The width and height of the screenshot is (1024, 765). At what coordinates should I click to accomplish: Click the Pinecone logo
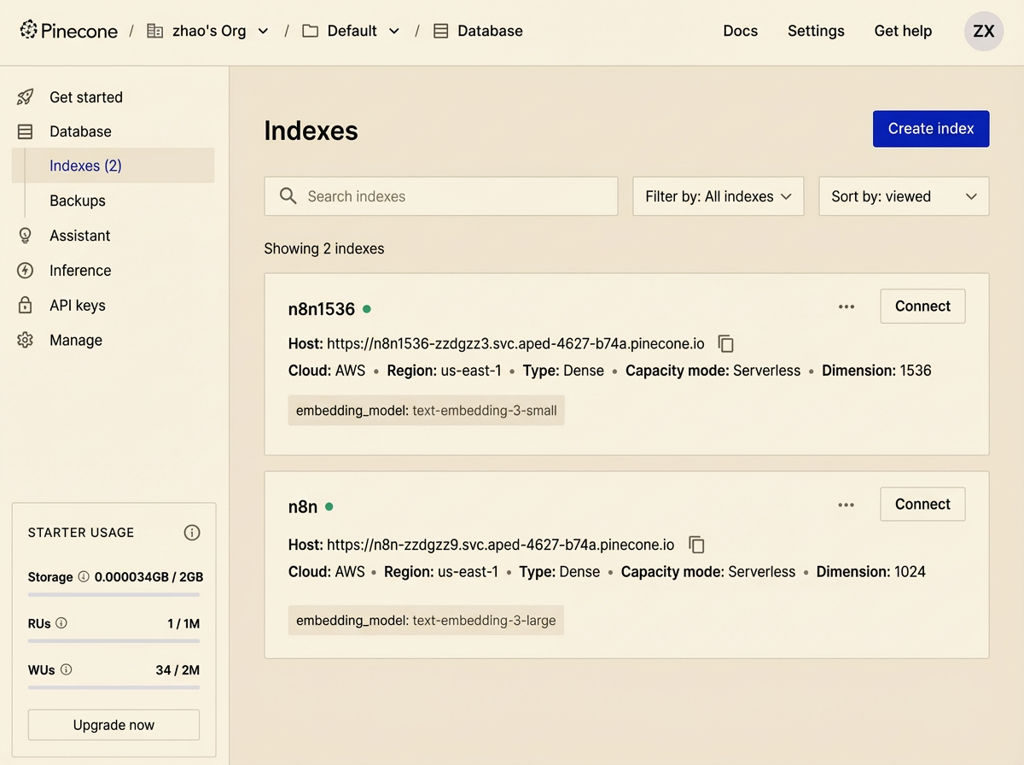(x=68, y=31)
